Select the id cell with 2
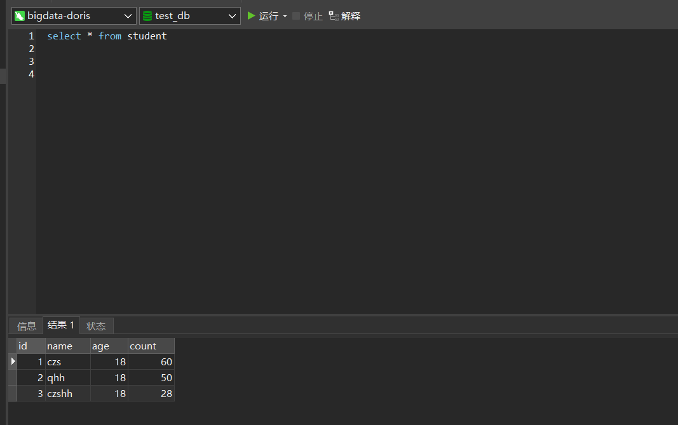 31,378
